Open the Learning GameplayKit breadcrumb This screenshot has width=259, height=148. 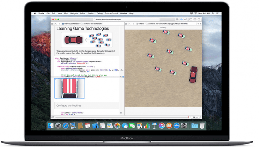coord(71,24)
